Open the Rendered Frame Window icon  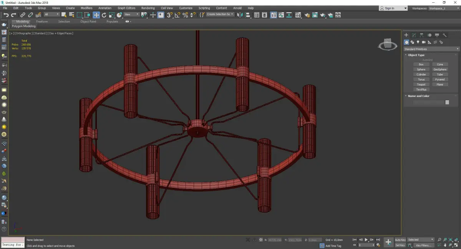[x=315, y=15]
